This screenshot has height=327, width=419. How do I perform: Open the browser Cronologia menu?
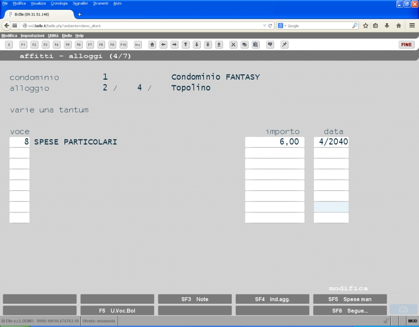[59, 4]
